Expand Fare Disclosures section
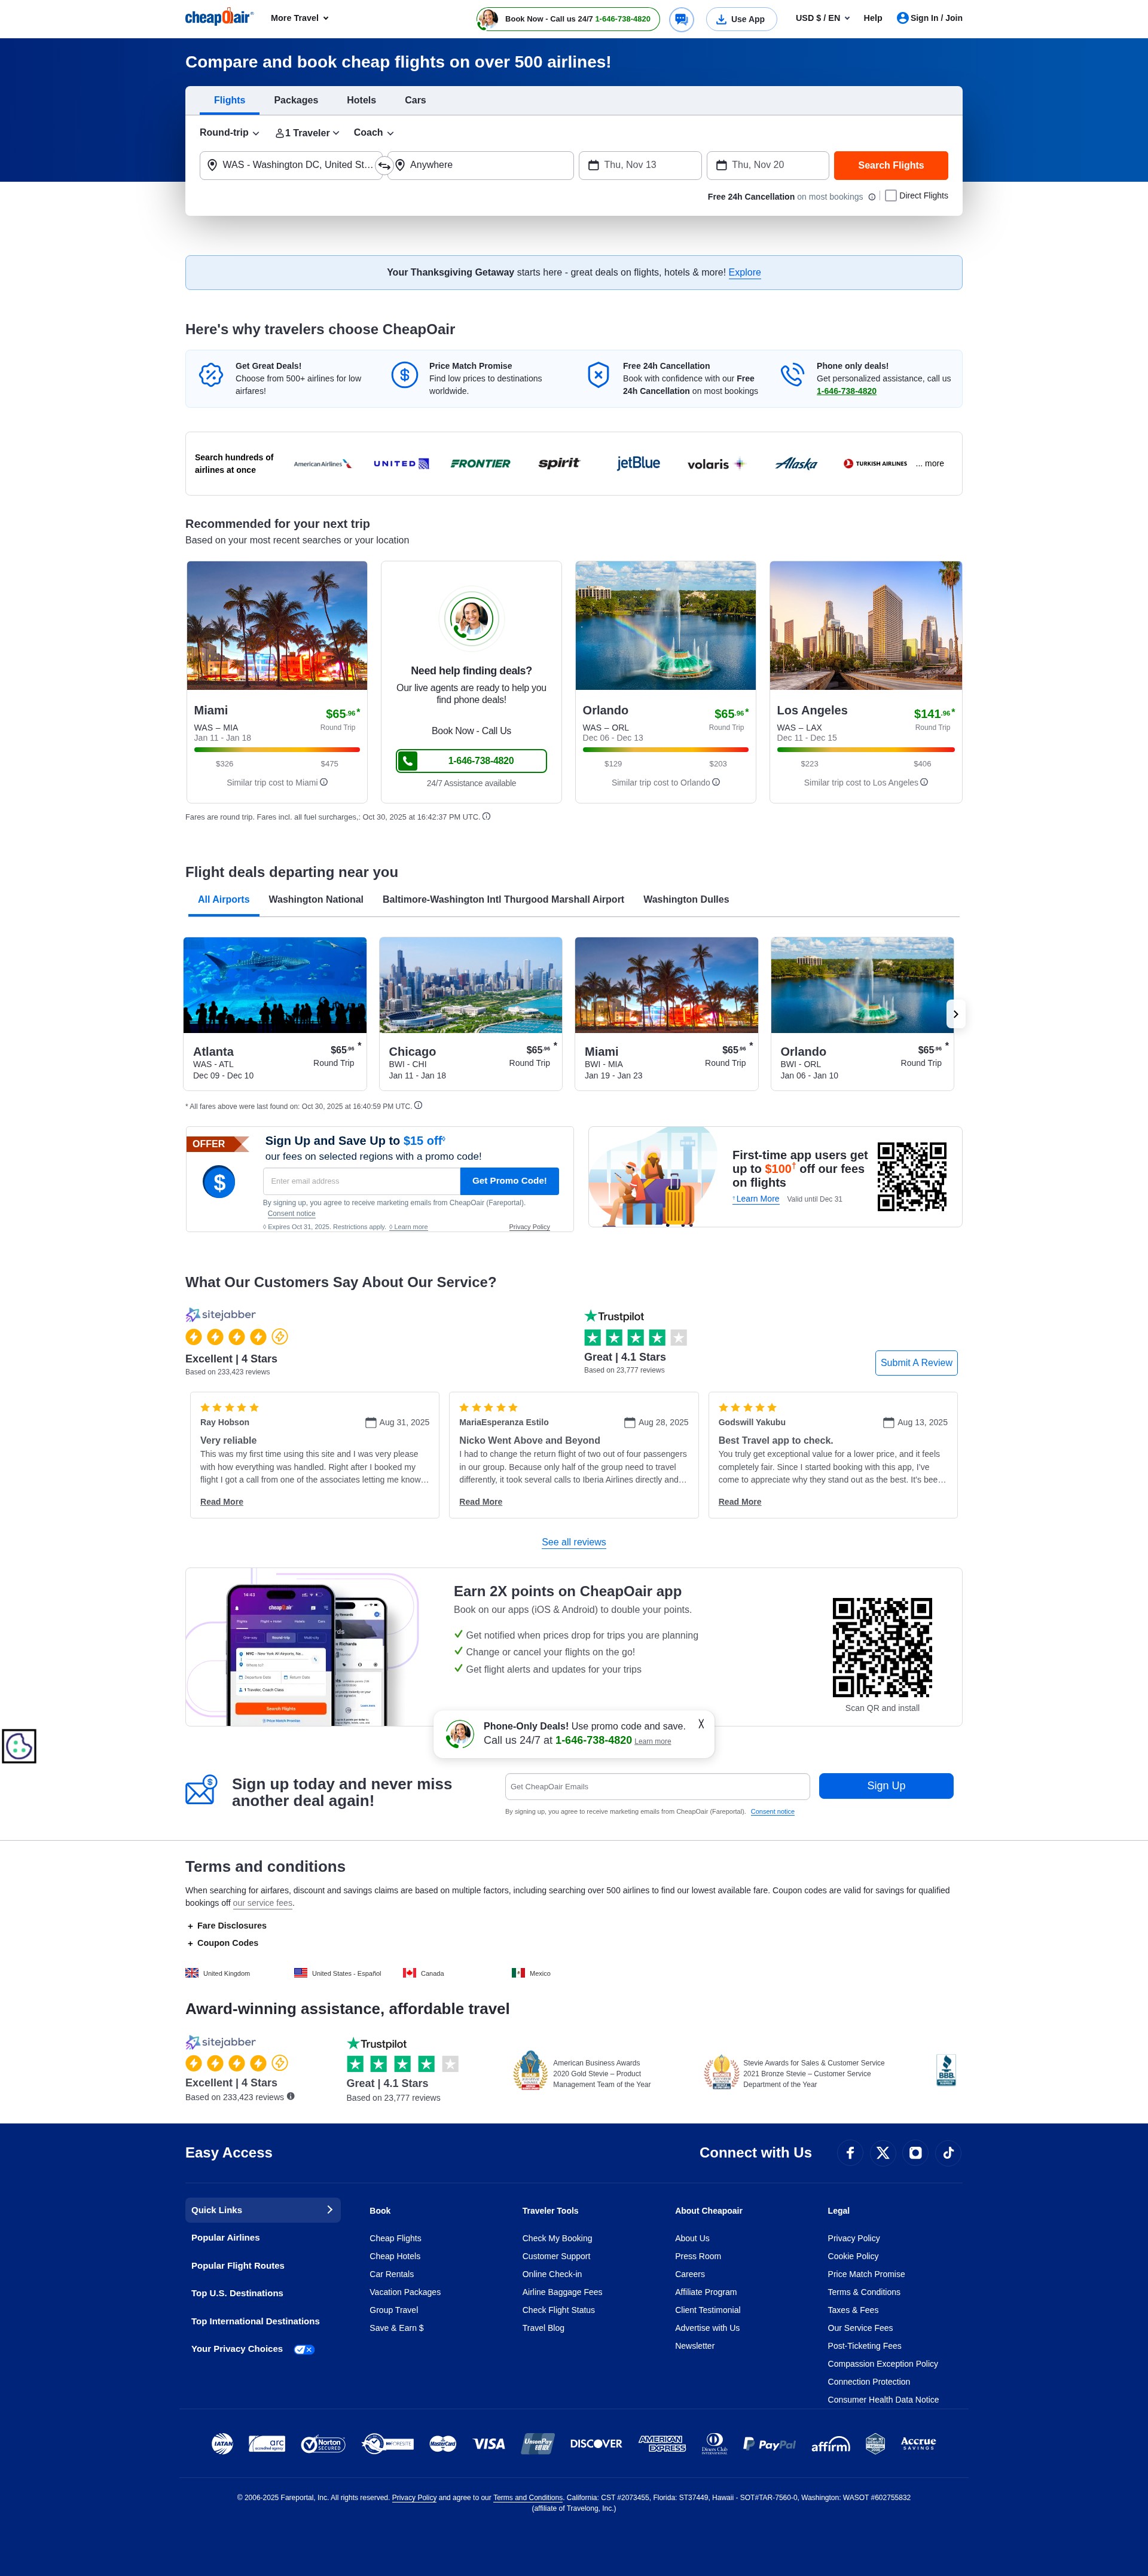Screen dimensions: 1148x2576 point(227,1926)
